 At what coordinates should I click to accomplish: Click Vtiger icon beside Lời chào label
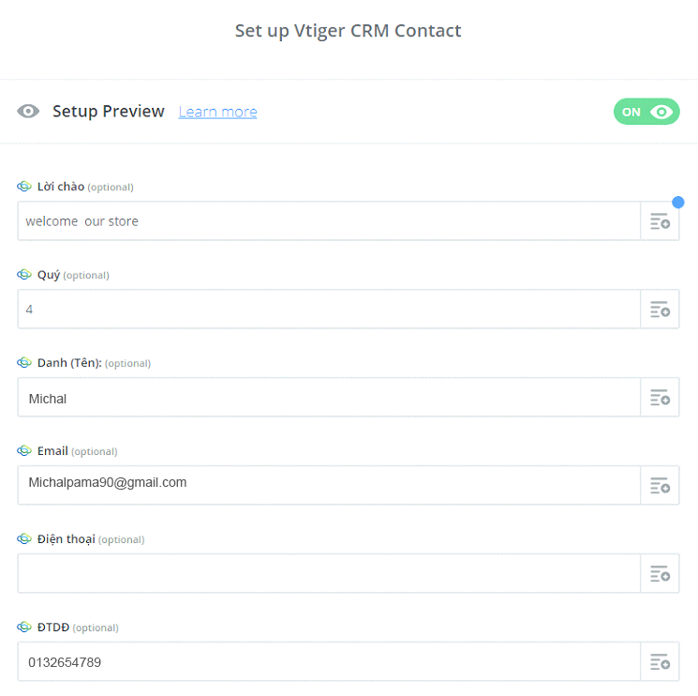coord(24,187)
